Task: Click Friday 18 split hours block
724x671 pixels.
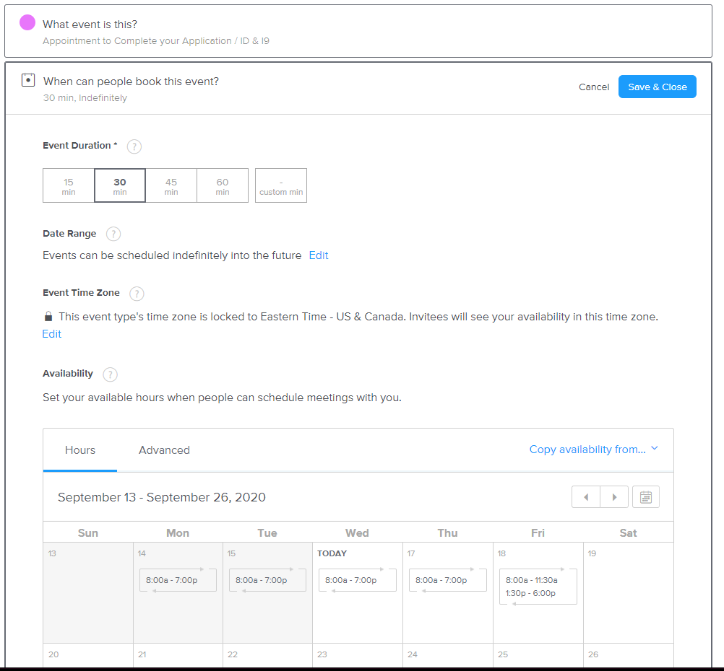Action: point(538,587)
